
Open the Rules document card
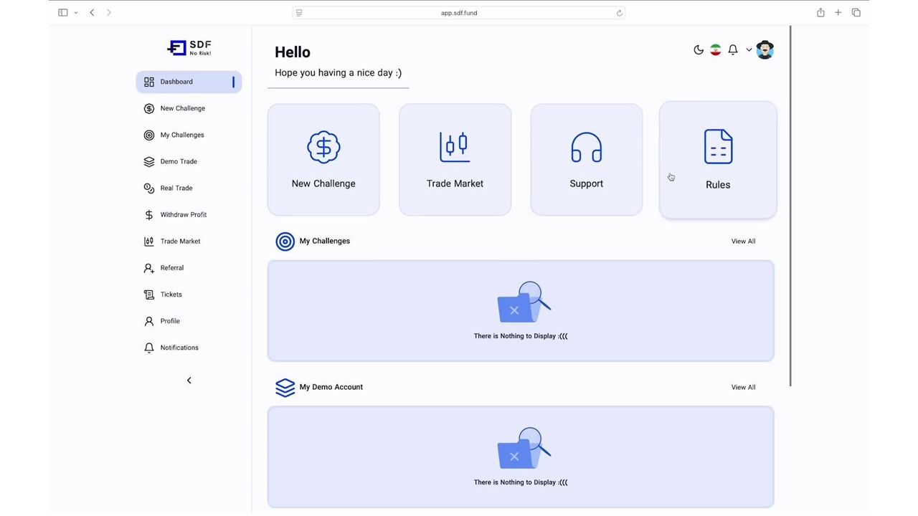tap(717, 160)
